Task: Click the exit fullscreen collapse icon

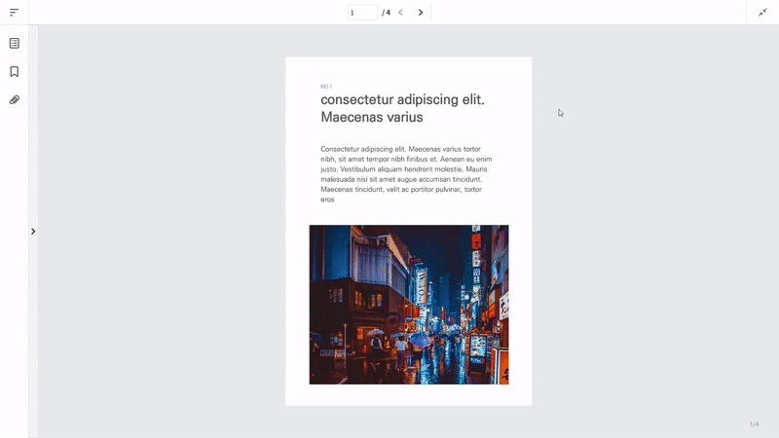Action: [763, 13]
